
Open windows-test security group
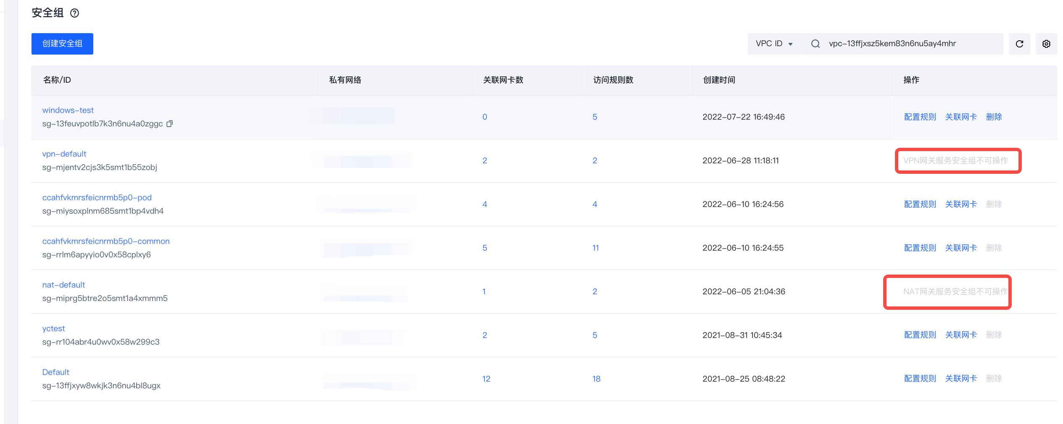68,110
